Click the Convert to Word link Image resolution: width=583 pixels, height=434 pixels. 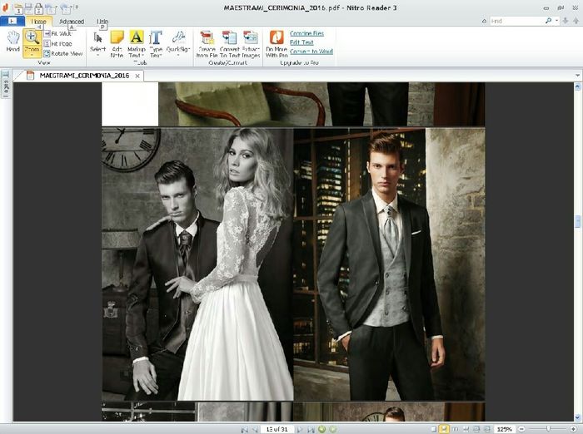[x=311, y=52]
